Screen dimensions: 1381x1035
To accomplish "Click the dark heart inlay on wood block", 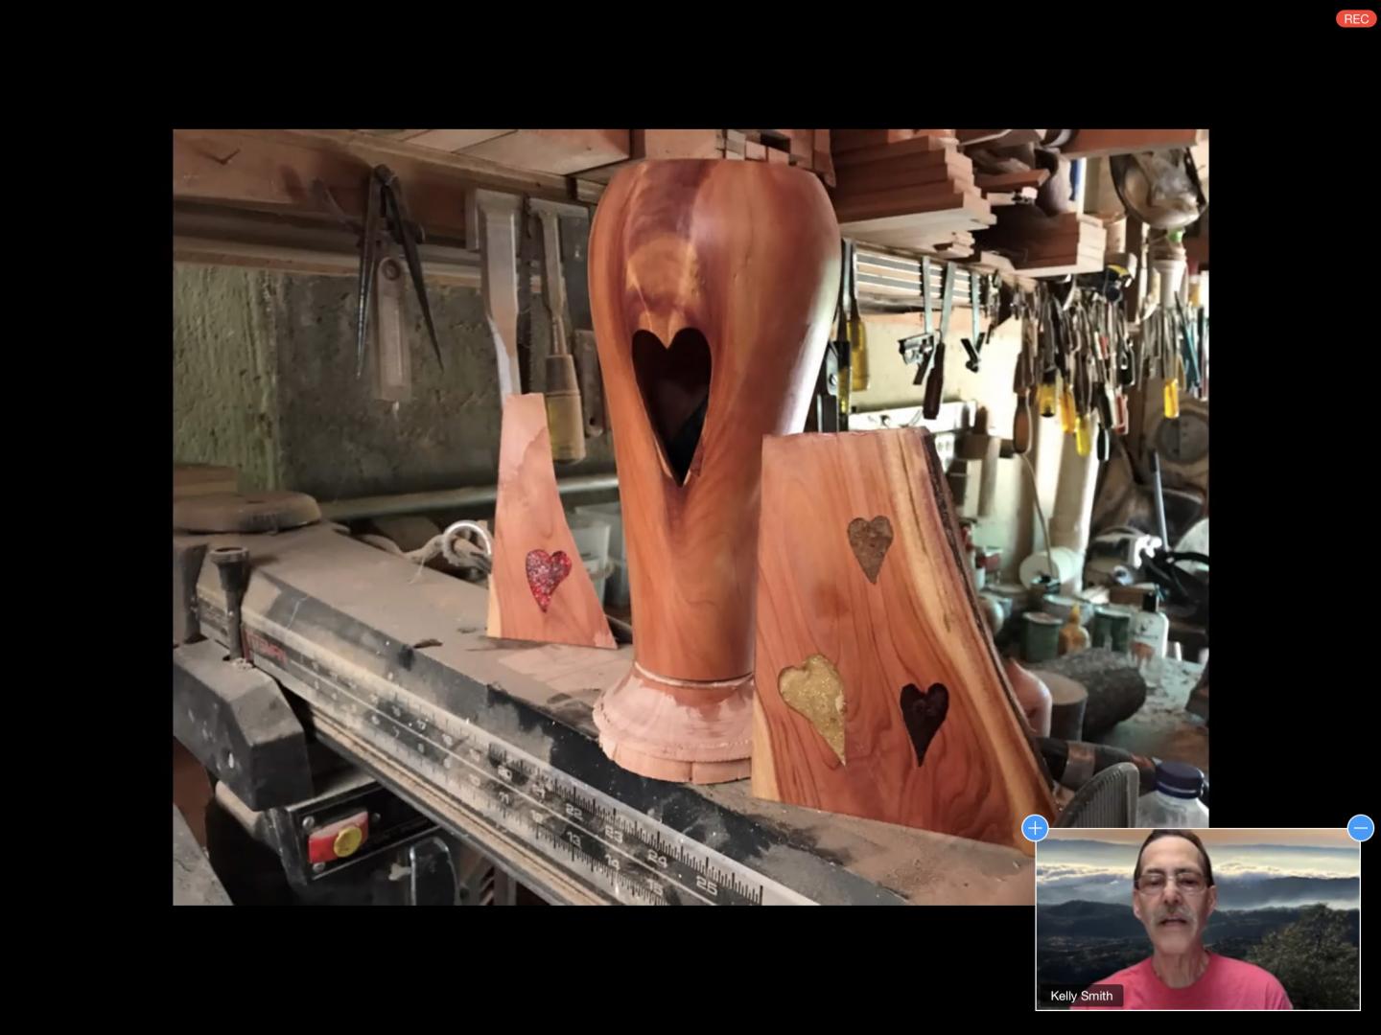I will click(x=923, y=719).
